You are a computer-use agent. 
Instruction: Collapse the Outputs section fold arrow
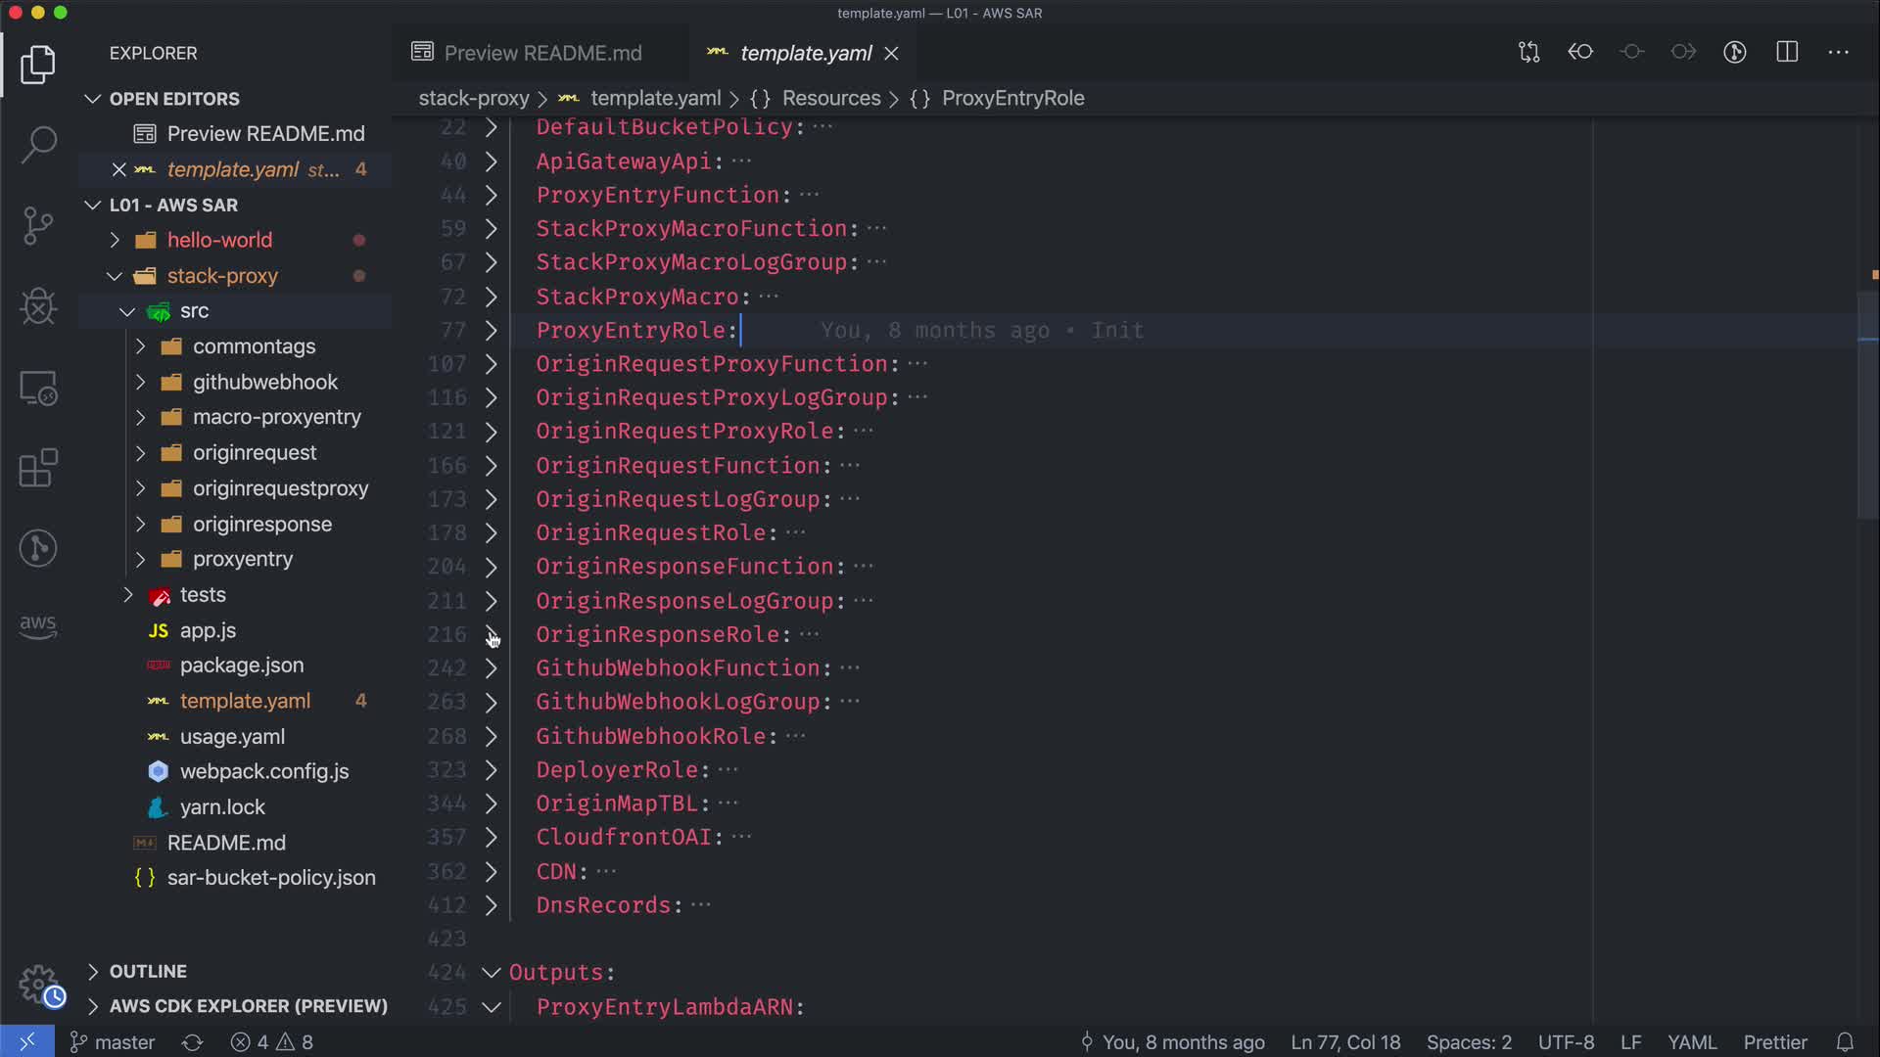[492, 973]
